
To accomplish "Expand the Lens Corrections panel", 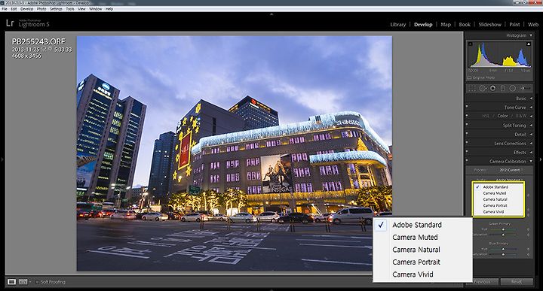I will point(531,144).
